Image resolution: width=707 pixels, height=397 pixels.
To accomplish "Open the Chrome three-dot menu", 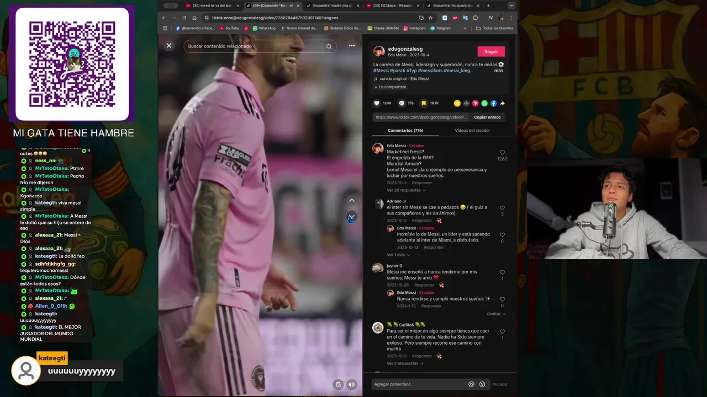I will (511, 18).
